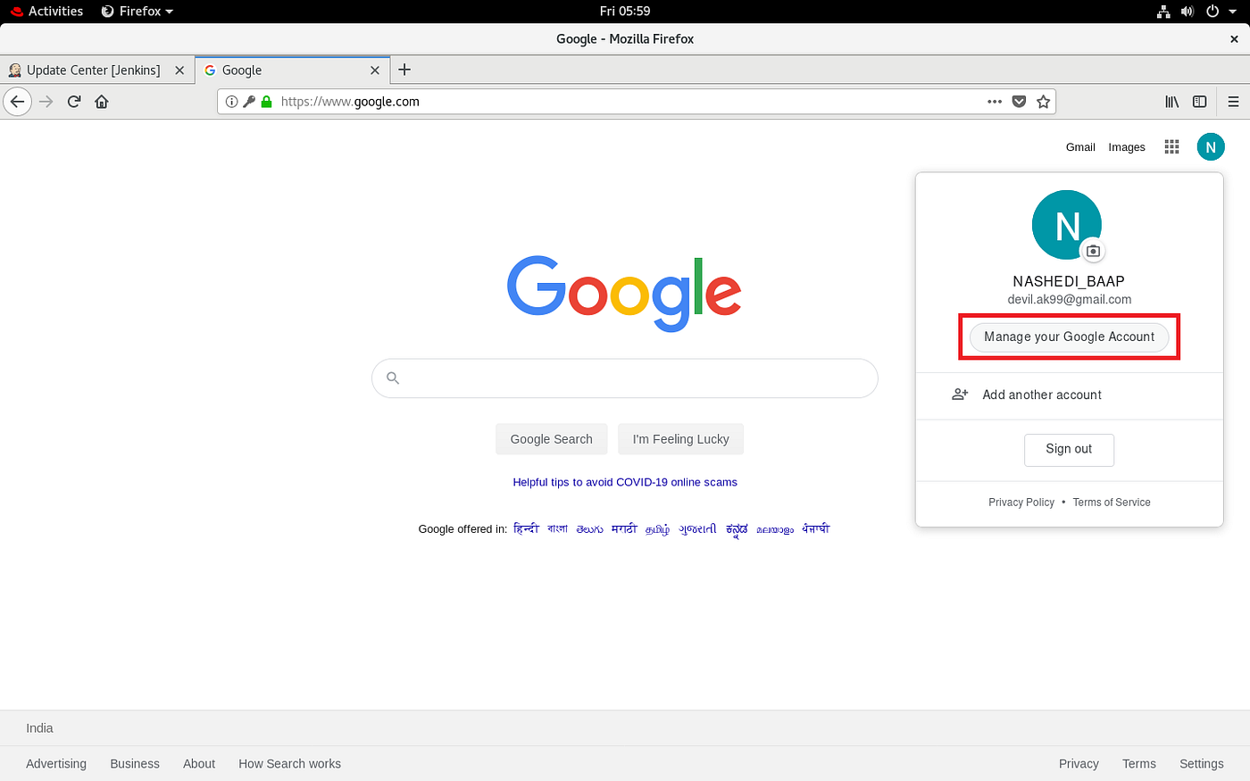
Task: Open network status icon in top bar
Action: [x=1163, y=12]
